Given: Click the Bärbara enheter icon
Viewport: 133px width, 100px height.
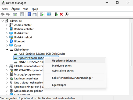Looking at the screenshot, I should pos(11,29).
